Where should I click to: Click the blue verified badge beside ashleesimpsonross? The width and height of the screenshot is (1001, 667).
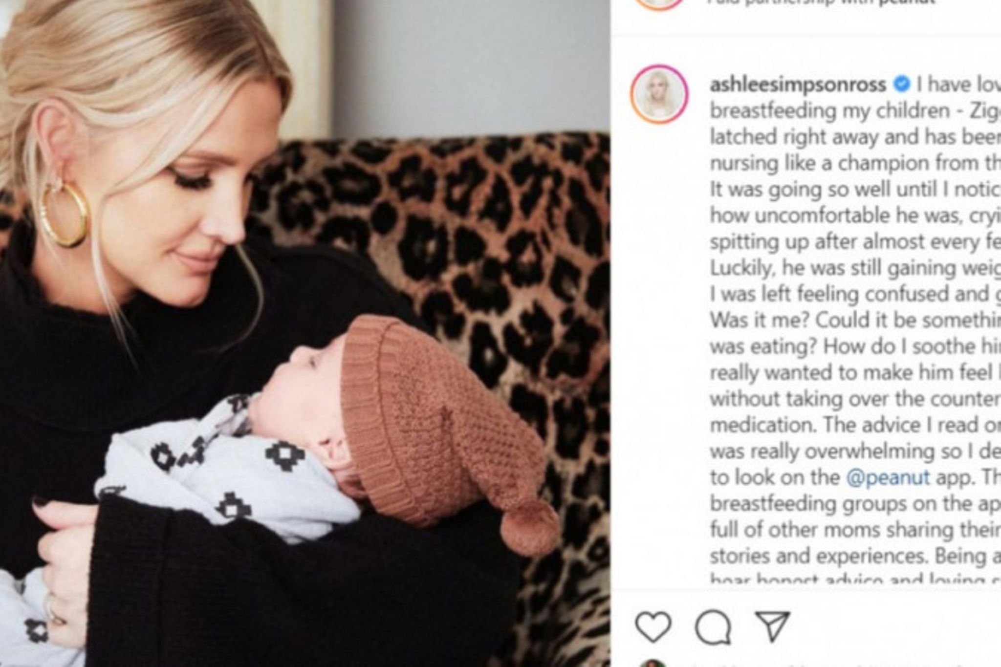tap(902, 85)
